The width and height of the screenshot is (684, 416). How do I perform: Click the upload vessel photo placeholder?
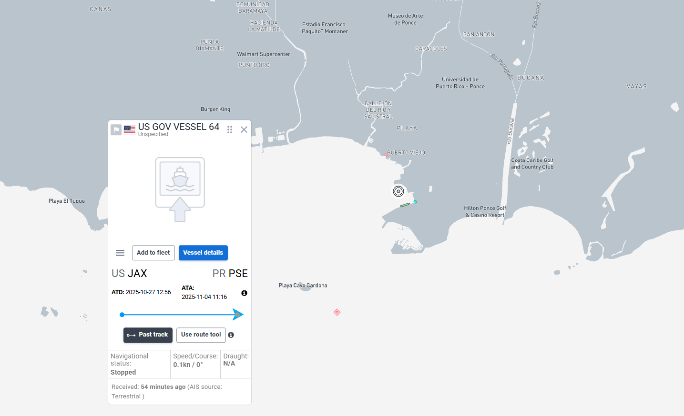pos(180,189)
